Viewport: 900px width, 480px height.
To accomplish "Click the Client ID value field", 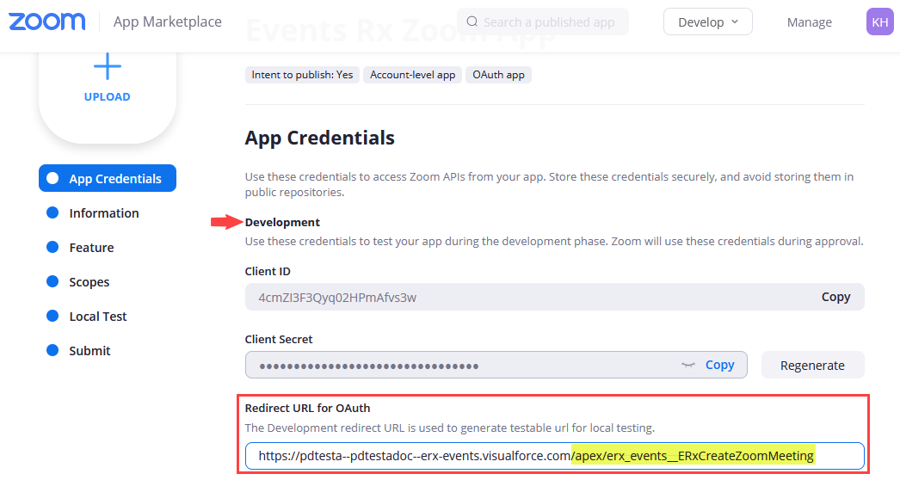I will pyautogui.click(x=525, y=297).
